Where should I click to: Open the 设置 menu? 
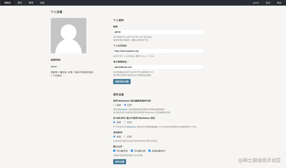42,3
